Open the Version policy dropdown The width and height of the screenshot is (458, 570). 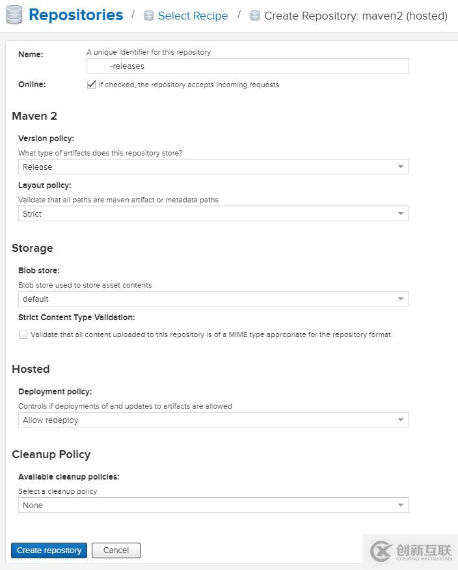click(x=401, y=167)
